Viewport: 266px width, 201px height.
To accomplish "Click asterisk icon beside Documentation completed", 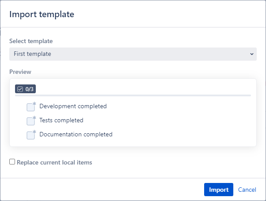I will coord(34,132).
